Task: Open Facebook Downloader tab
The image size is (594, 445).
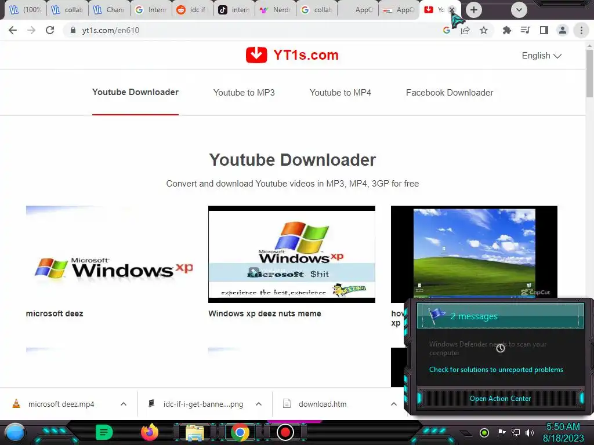Action: [450, 93]
